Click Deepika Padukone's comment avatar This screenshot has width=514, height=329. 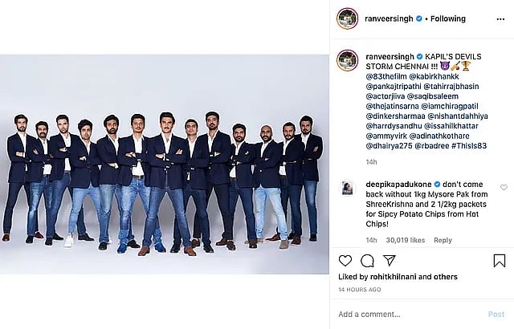pos(347,188)
